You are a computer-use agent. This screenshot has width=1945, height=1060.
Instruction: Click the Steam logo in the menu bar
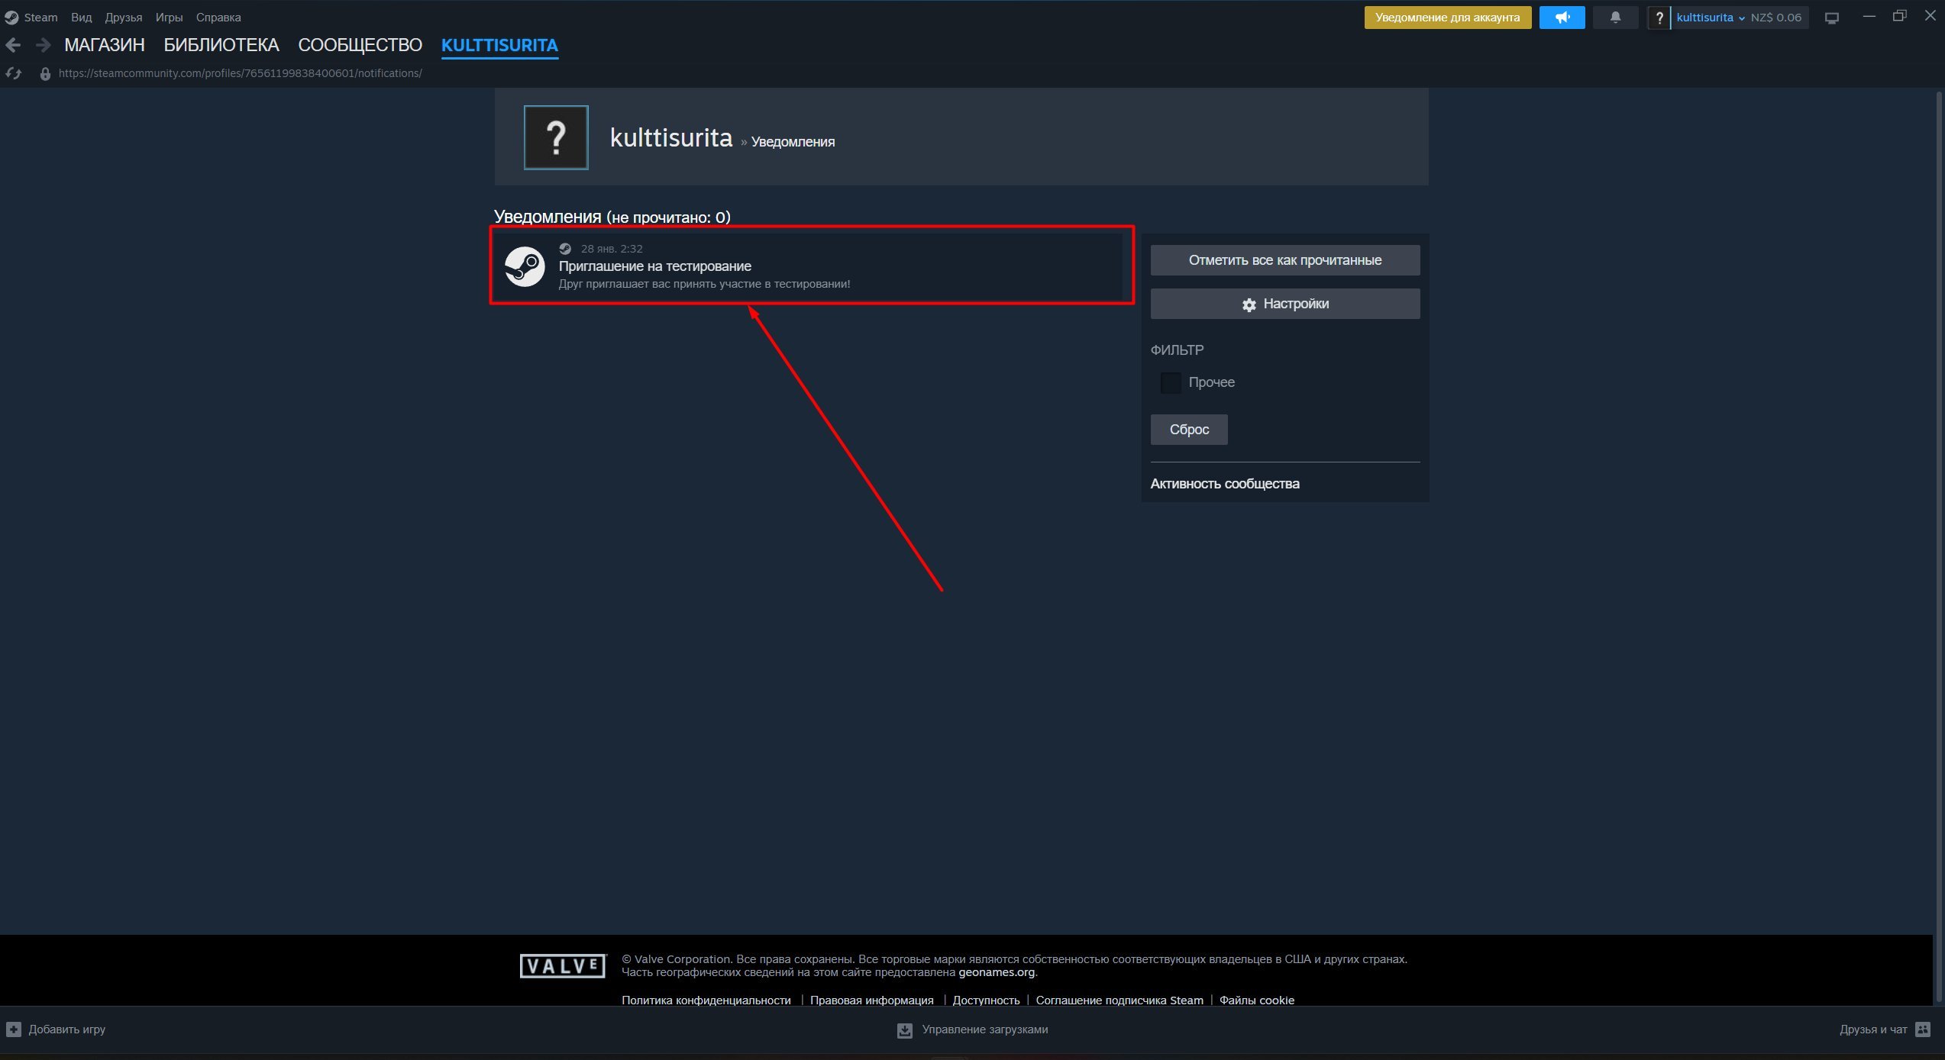click(x=11, y=17)
